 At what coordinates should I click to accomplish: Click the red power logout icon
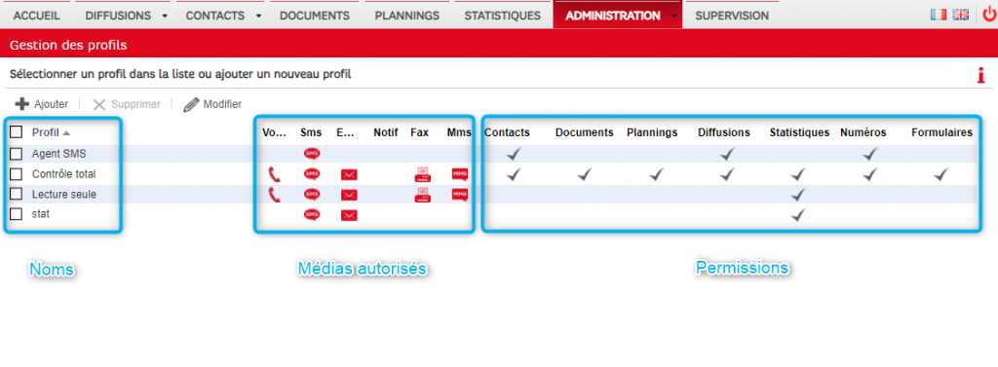click(988, 15)
